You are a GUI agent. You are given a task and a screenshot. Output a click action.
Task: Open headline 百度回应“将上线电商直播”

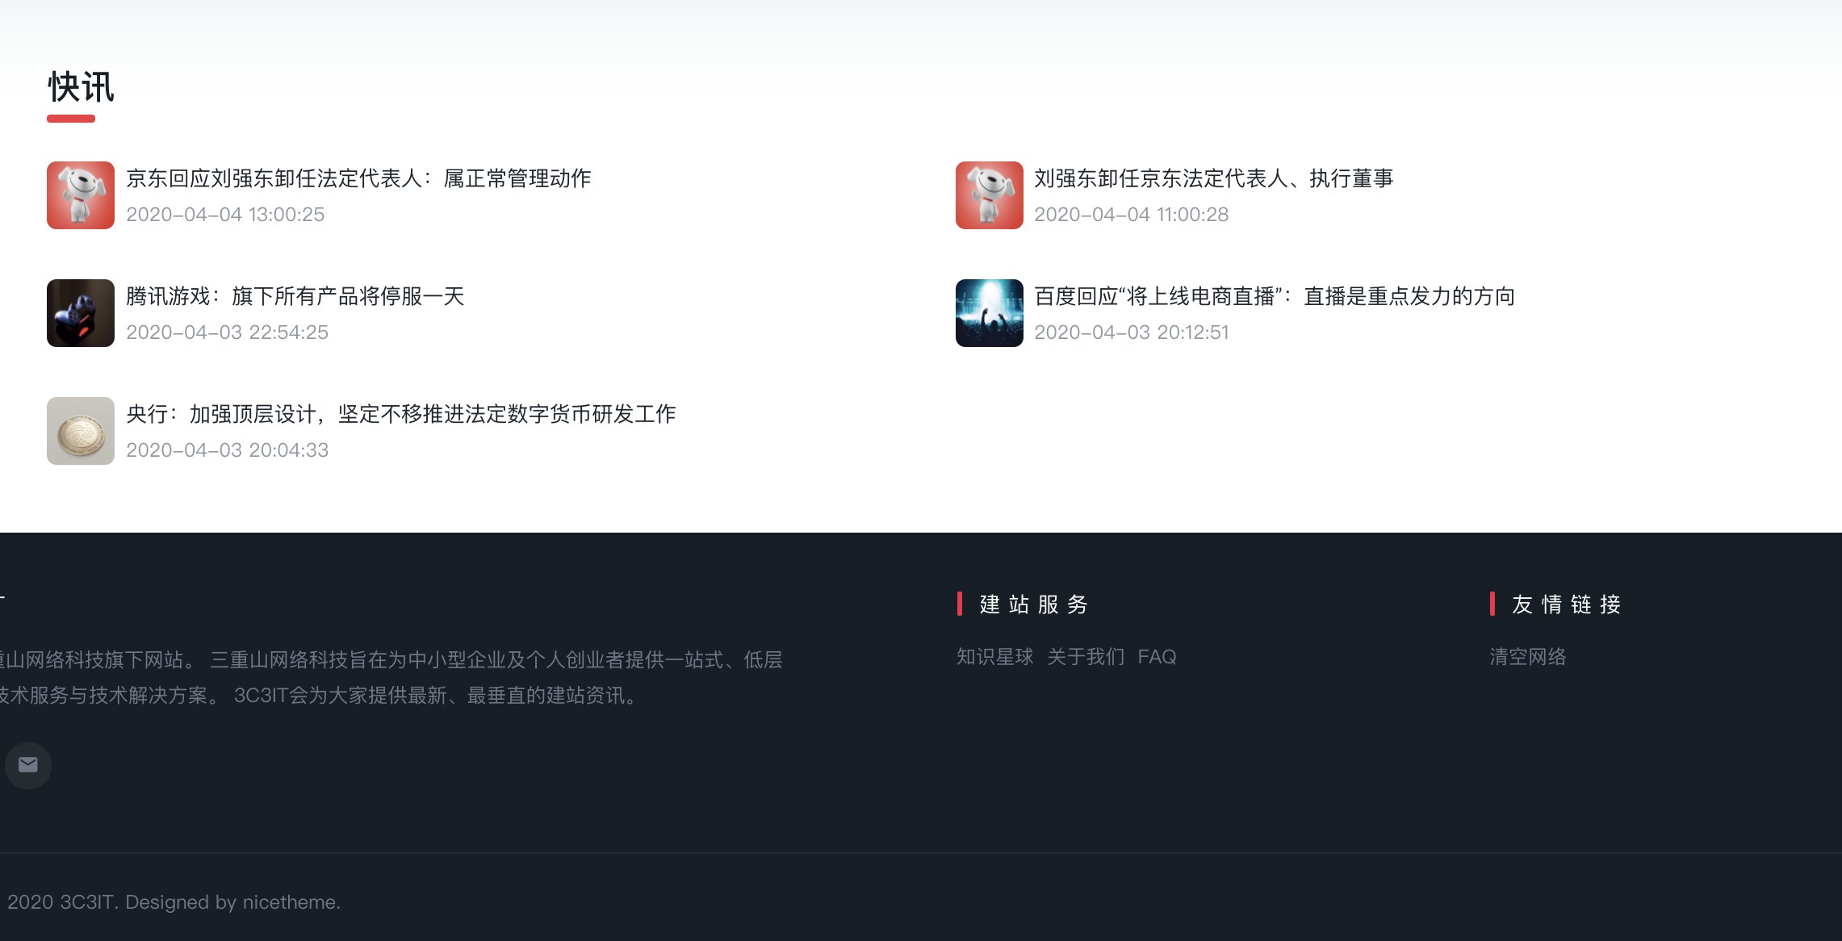click(x=1275, y=296)
